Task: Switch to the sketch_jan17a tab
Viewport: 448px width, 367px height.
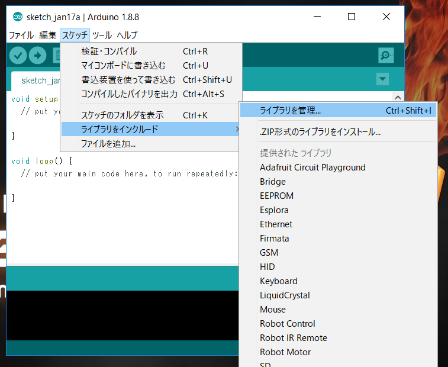Action: [x=36, y=81]
